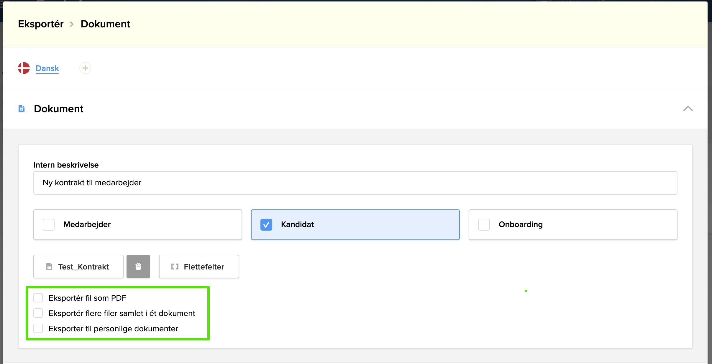This screenshot has height=364, width=712.
Task: Switch to the Dansk language tab
Action: (x=47, y=68)
